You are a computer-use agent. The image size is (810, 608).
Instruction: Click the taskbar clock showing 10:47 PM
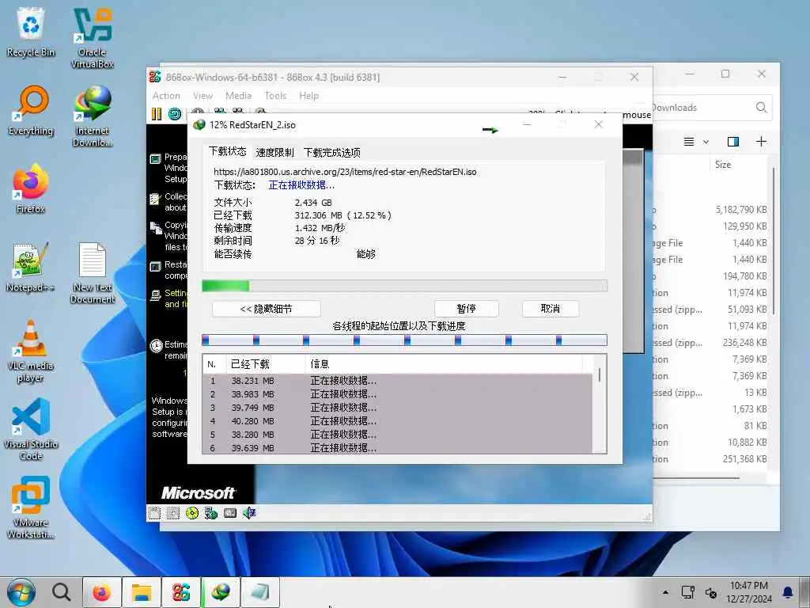tap(749, 592)
